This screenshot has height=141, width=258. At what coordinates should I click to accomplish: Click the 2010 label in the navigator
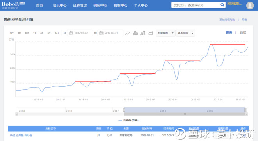pyautogui.click(x=69, y=111)
